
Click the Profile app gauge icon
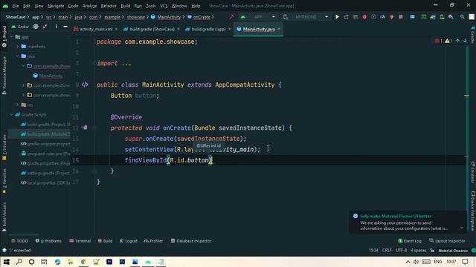click(383, 17)
